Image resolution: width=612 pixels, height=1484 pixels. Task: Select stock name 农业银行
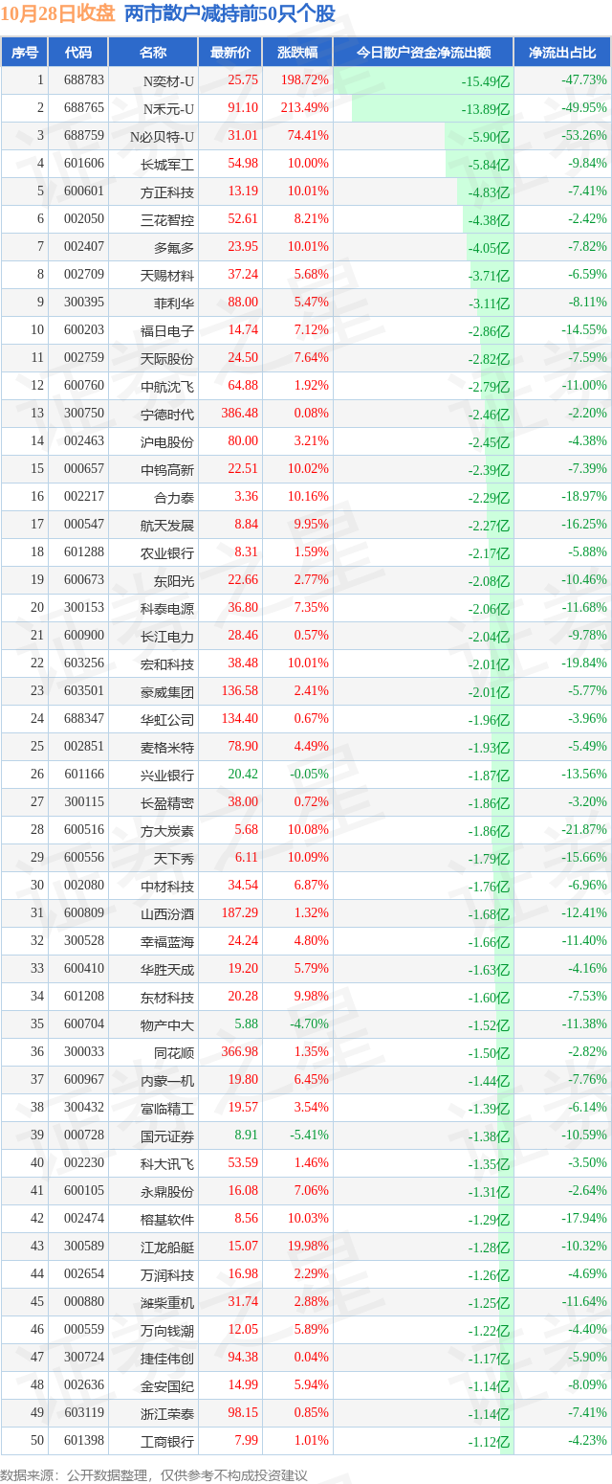(167, 552)
